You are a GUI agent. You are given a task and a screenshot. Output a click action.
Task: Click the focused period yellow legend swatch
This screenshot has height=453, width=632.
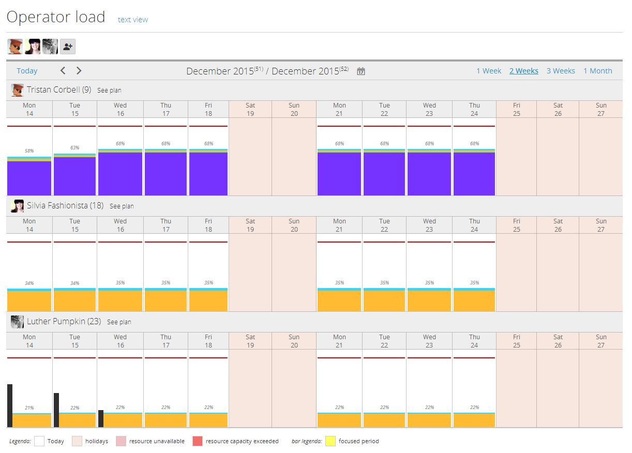click(332, 441)
